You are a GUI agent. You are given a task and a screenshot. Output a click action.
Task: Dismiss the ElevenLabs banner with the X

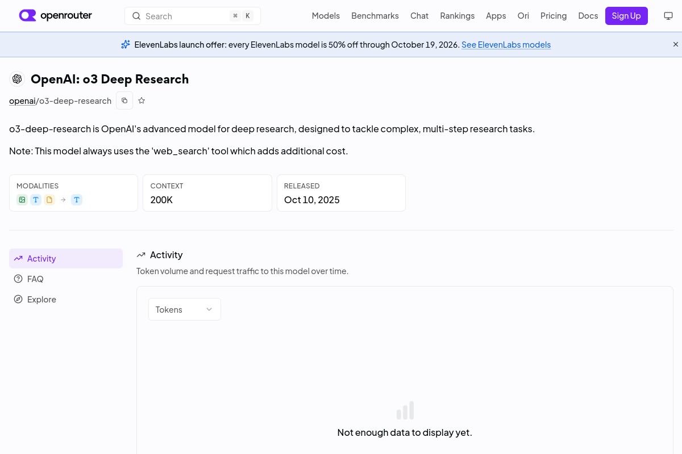pyautogui.click(x=676, y=44)
